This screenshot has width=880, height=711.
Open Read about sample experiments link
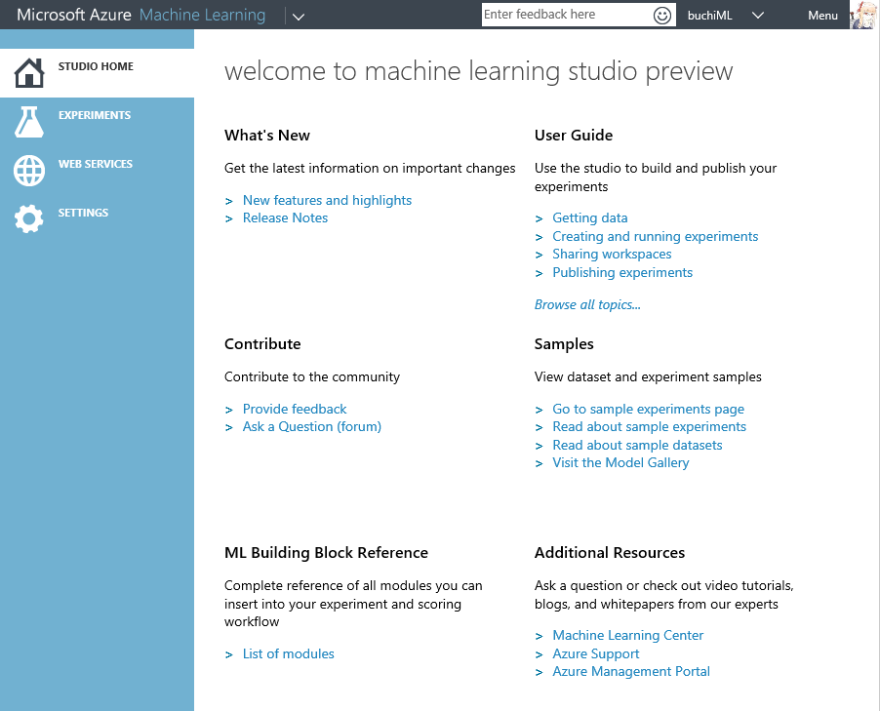(x=649, y=426)
